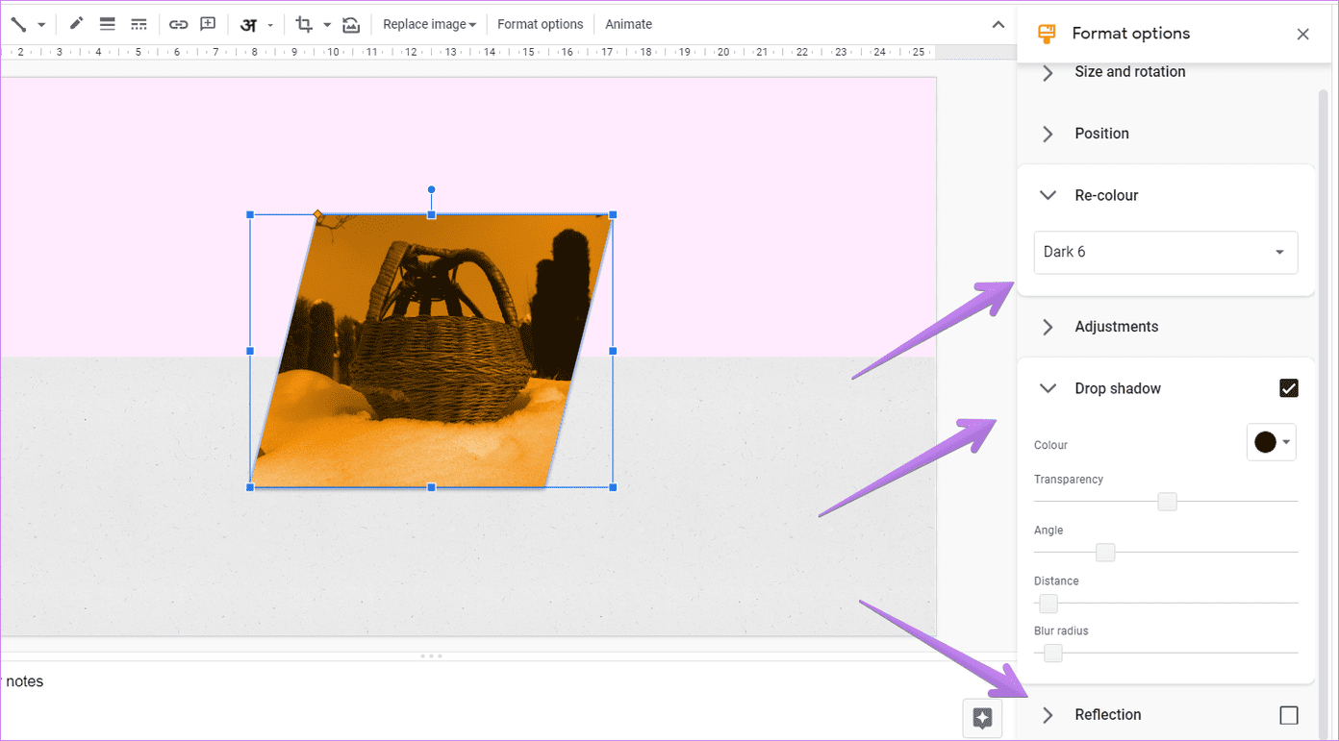Click the input tools icon
The height and width of the screenshot is (741, 1339).
tap(248, 25)
